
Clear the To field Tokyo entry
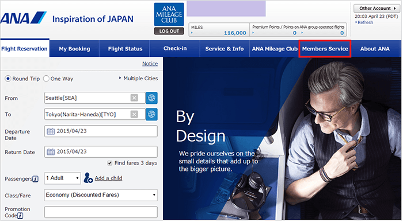(134, 114)
